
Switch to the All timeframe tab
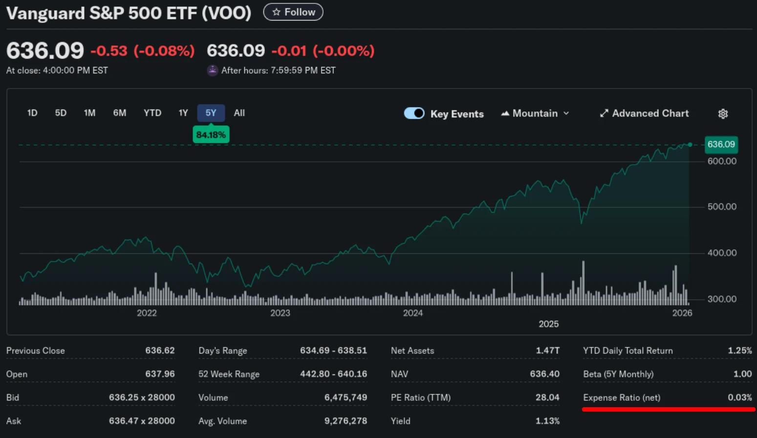239,112
